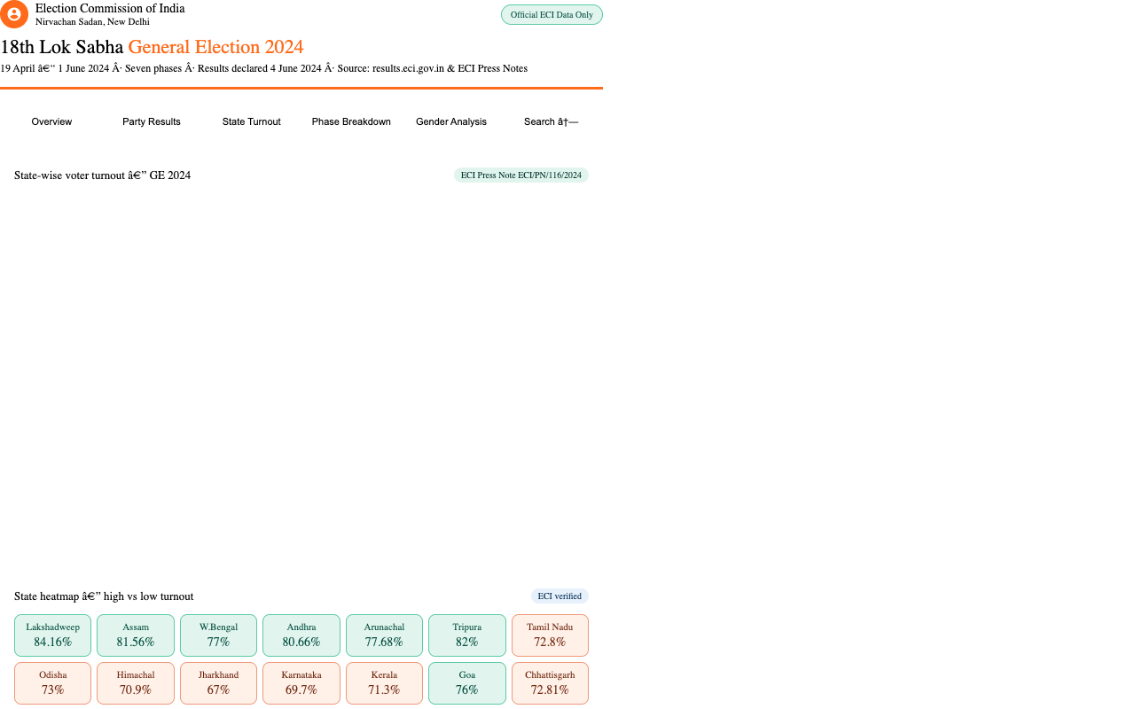This screenshot has height=709, width=1135.
Task: Click the Nirvachan Sadan, New Delhi text
Action: tap(92, 21)
